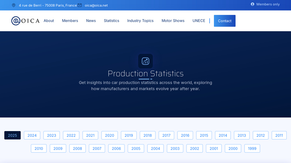
Task: Open the Statistics menu
Action: pos(111,21)
